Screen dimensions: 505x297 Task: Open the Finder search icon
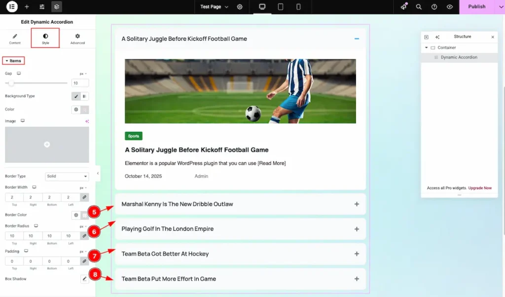419,7
